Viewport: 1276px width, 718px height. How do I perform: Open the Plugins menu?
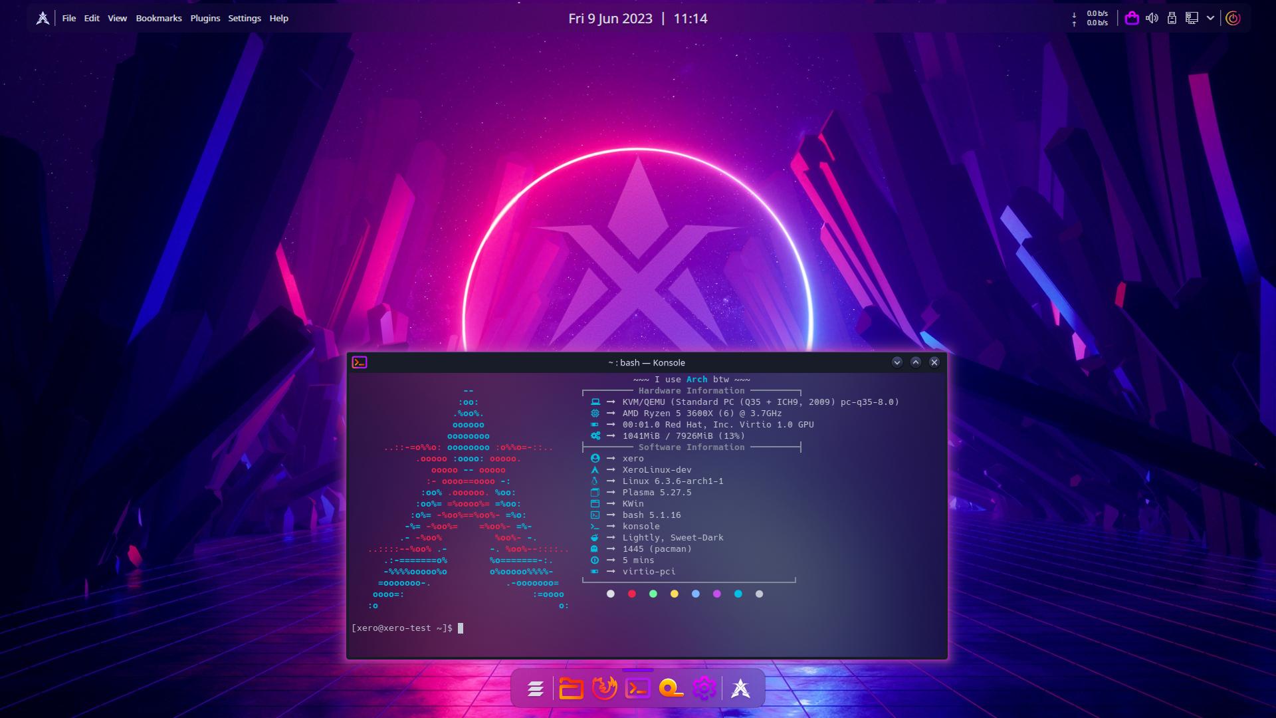click(x=205, y=19)
